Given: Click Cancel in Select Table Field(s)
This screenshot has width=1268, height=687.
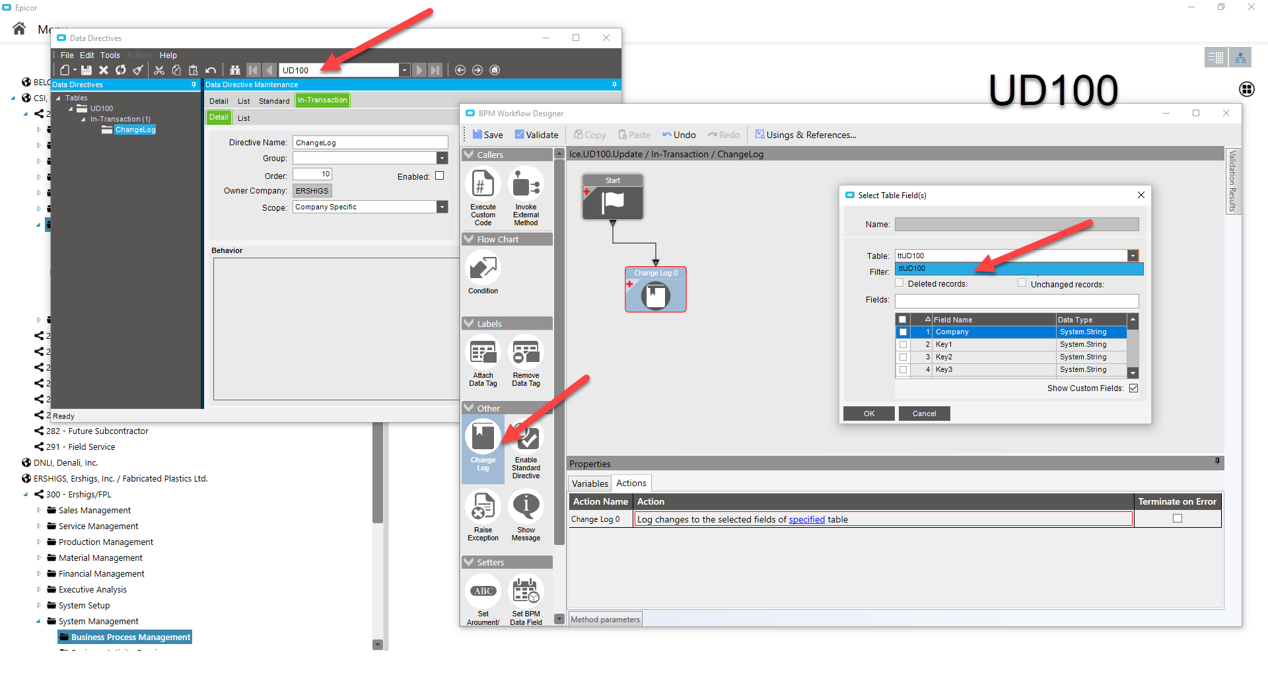Looking at the screenshot, I should [x=925, y=414].
